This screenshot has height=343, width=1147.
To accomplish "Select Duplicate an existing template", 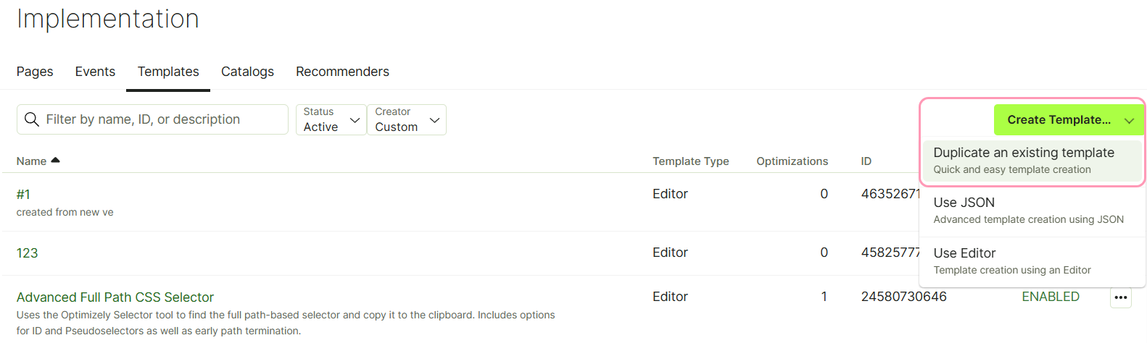I will pos(1032,161).
